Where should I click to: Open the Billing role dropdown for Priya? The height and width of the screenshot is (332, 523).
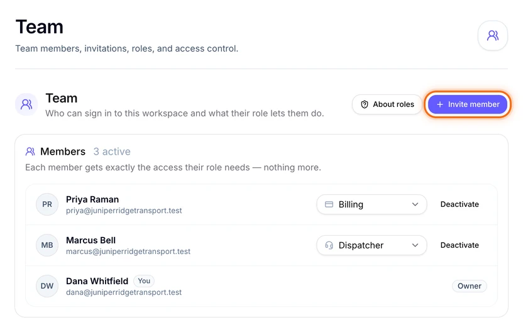tap(372, 204)
